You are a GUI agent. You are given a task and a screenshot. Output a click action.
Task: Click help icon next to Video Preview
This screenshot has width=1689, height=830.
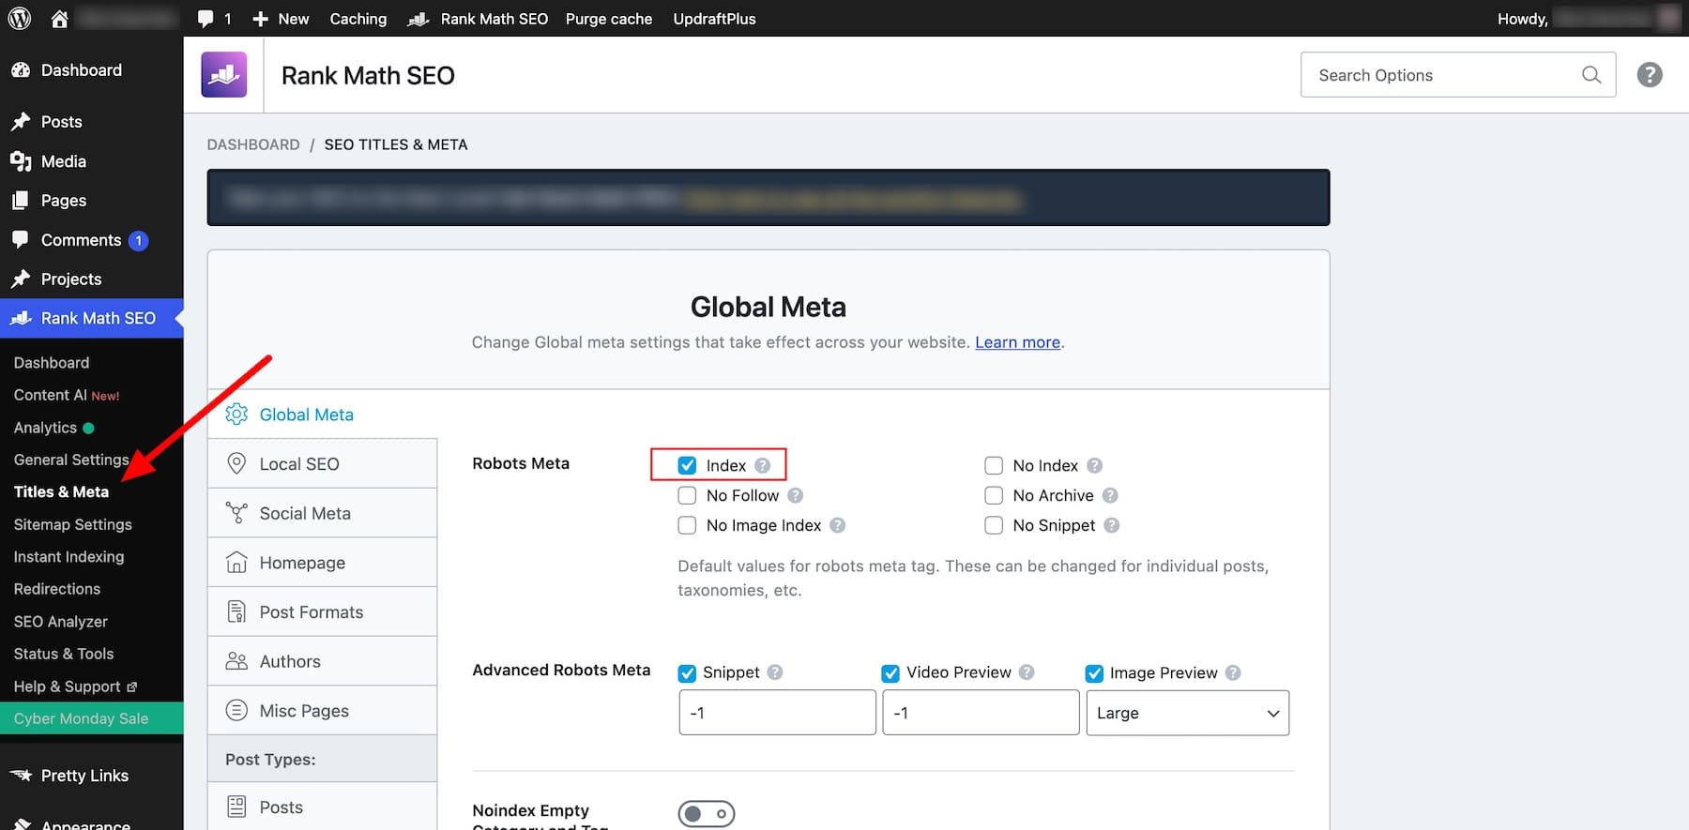1027,672
